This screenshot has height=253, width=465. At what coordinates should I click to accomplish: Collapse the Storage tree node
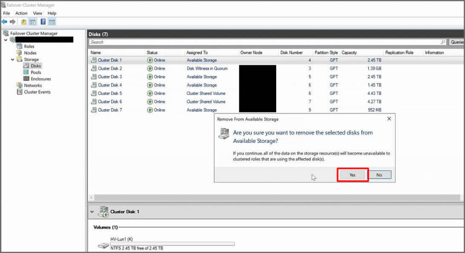tap(12, 59)
